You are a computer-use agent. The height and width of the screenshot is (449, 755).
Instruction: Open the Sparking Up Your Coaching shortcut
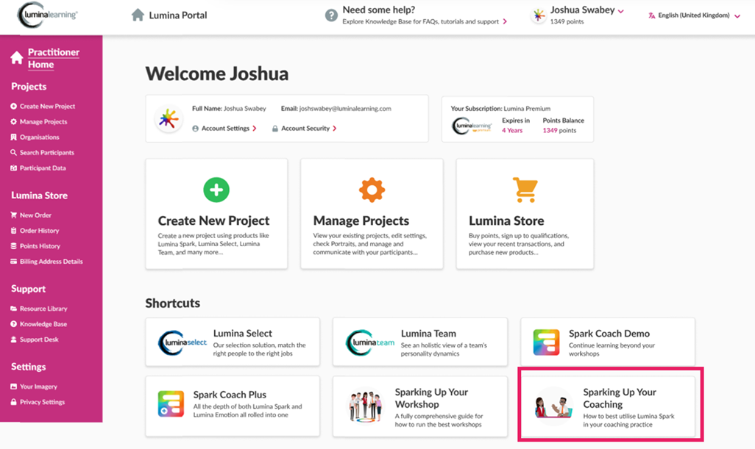coord(608,406)
